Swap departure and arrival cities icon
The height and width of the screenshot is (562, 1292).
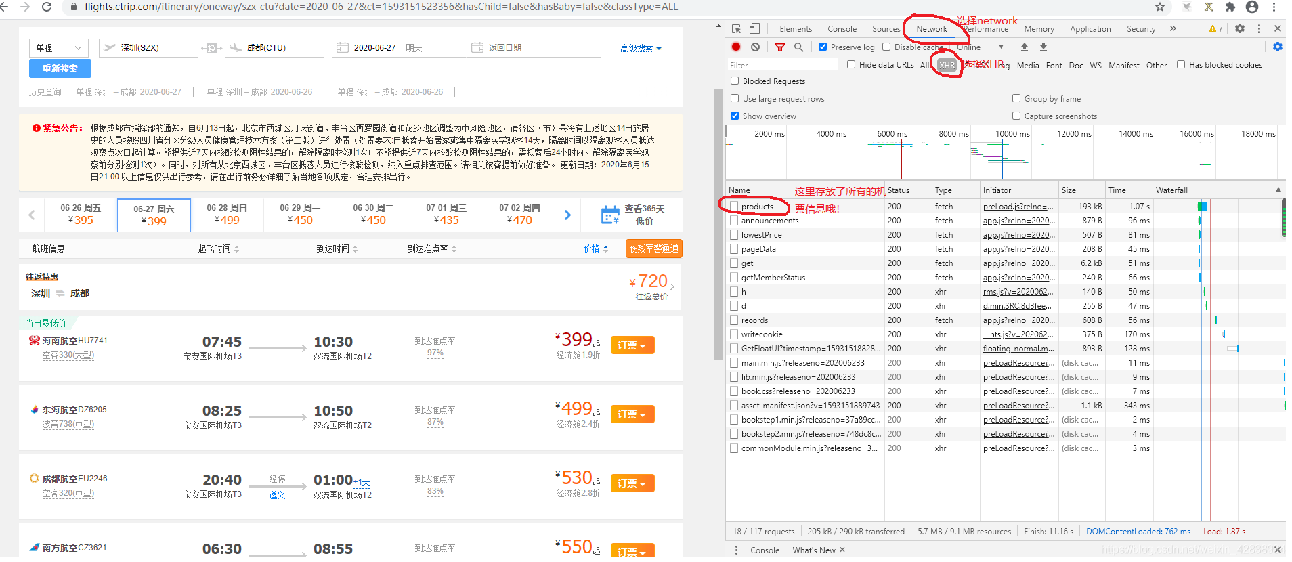click(x=211, y=48)
